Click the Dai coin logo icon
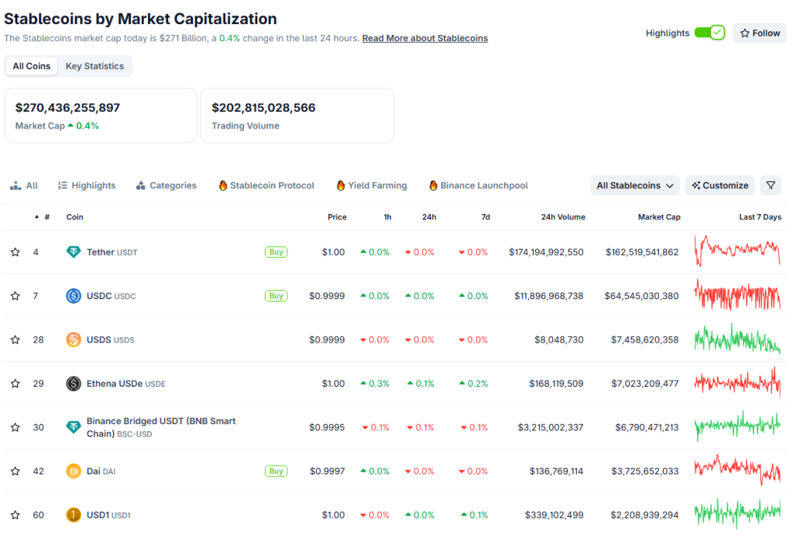Image resolution: width=793 pixels, height=534 pixels. [74, 471]
